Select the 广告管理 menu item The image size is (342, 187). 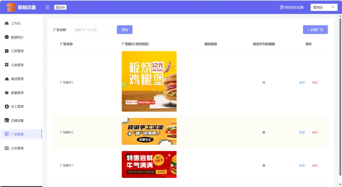[x=17, y=134]
